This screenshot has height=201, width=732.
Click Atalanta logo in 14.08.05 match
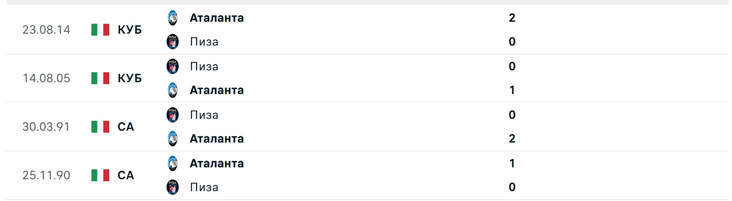coord(173,90)
